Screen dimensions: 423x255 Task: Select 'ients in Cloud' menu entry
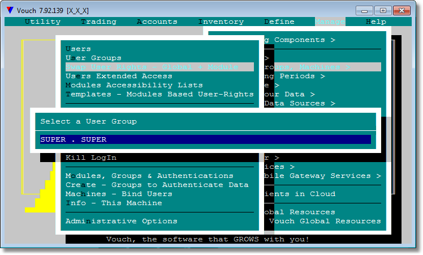click(300, 194)
